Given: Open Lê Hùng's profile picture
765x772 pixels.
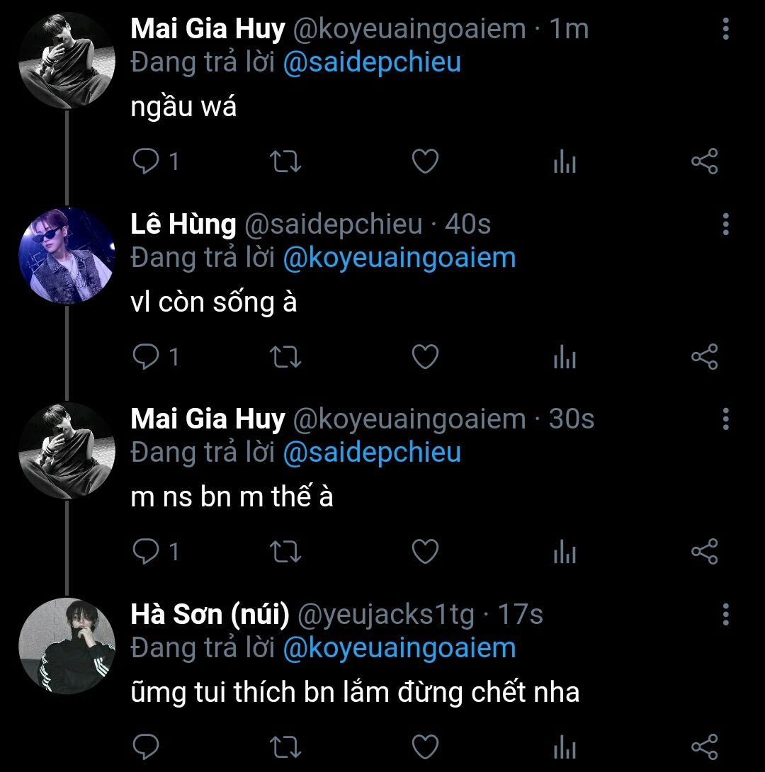Looking at the screenshot, I should (x=67, y=256).
